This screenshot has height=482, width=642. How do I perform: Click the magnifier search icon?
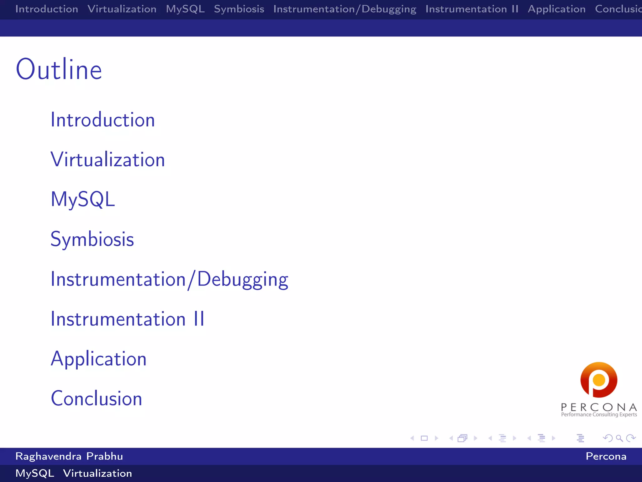pos(619,438)
